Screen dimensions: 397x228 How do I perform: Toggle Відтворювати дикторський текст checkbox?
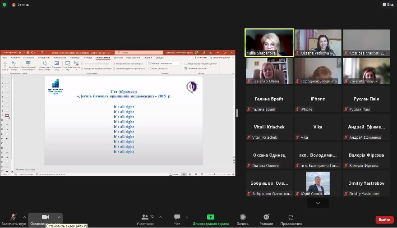pos(82,68)
